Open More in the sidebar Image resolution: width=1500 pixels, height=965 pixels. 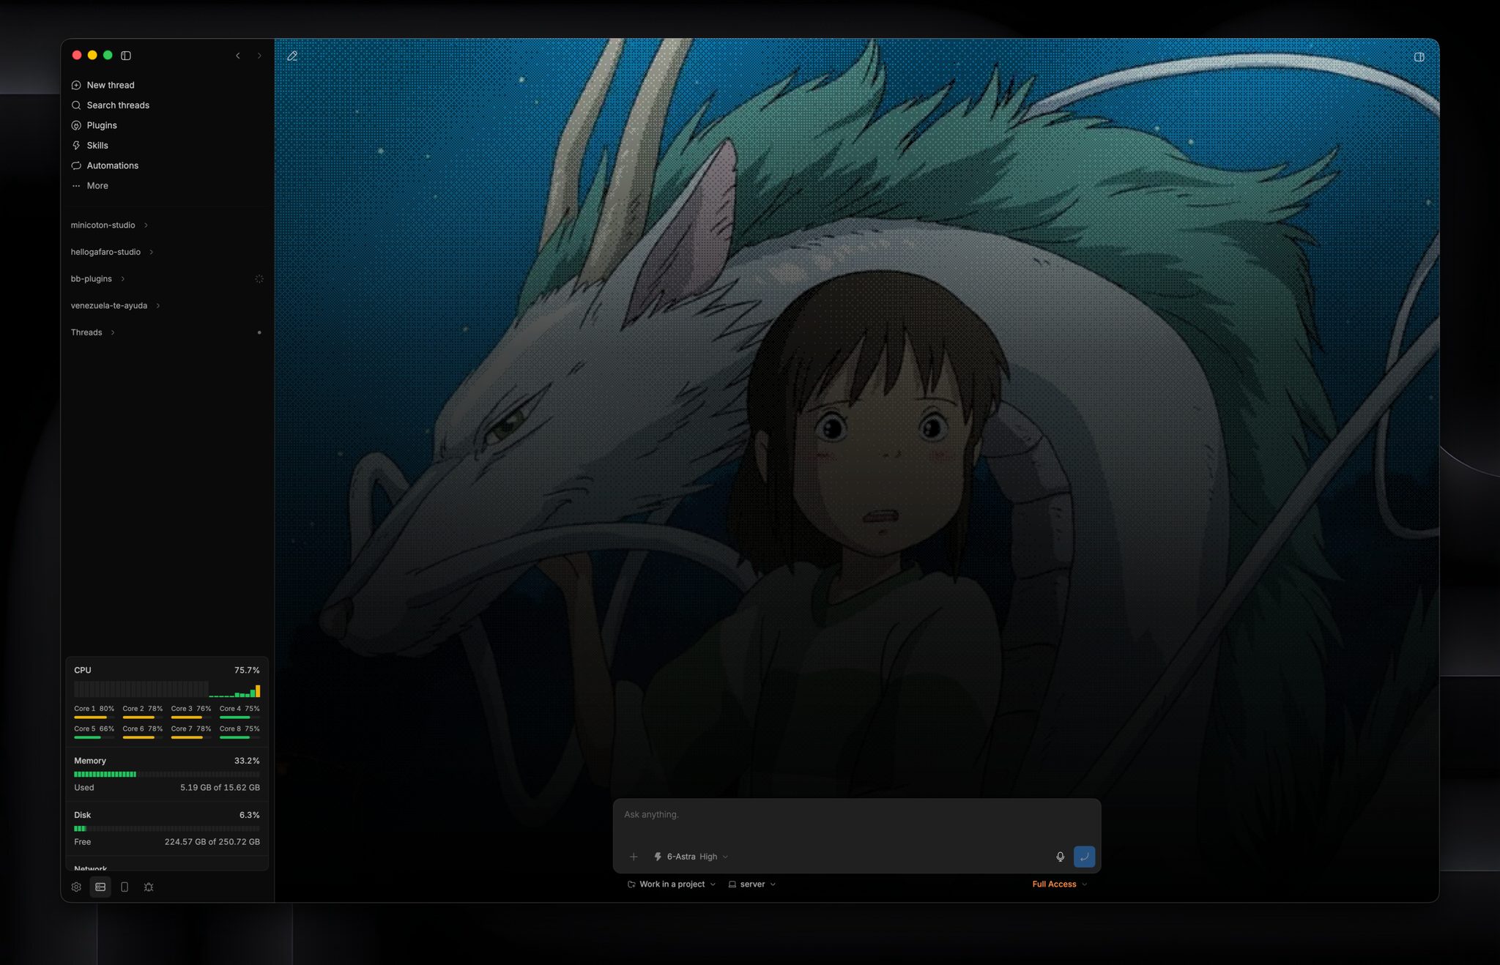click(x=97, y=186)
